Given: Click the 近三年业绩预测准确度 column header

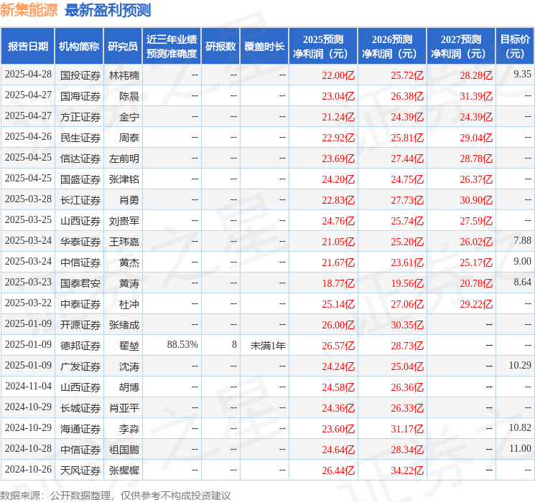Looking at the screenshot, I should (x=172, y=47).
